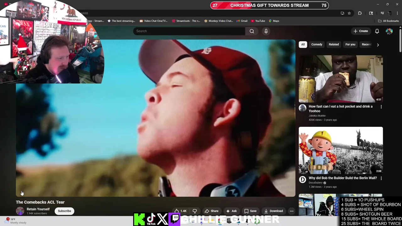
Task: Open title 'How fast can I eat a hot pocket'
Action: point(340,109)
